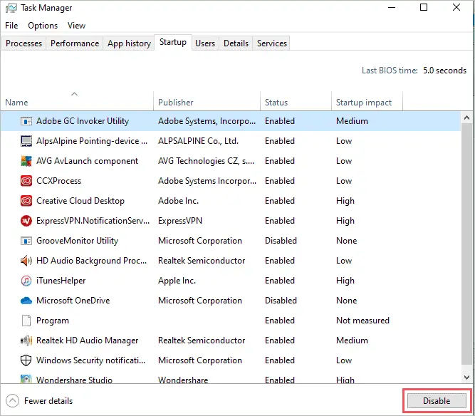This screenshot has height=416, width=475.
Task: Click the Task Manager title bar icon
Action: coord(11,8)
